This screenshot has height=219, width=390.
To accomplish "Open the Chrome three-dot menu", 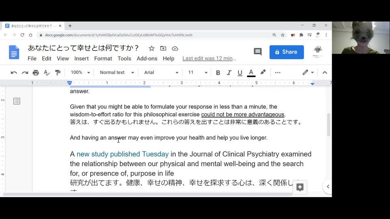I will (326, 35).
